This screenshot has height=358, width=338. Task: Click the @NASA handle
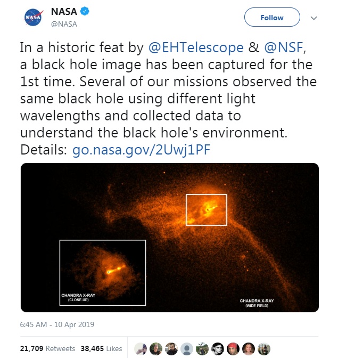(x=65, y=23)
